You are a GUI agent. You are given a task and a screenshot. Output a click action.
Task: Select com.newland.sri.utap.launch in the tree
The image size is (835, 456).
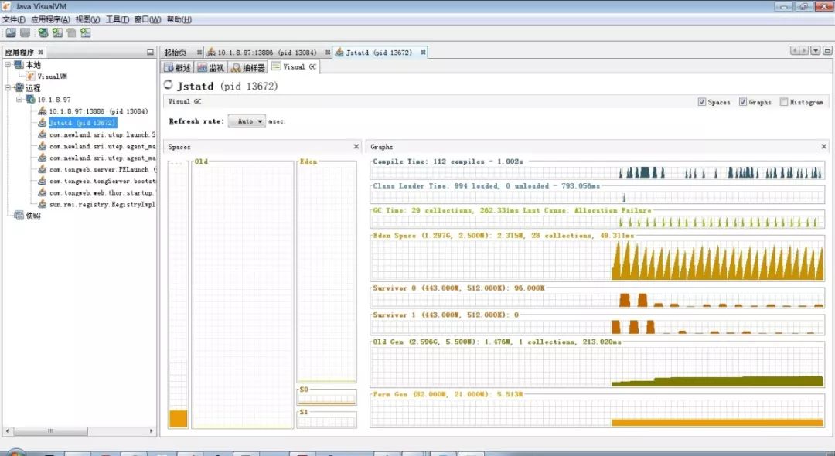pyautogui.click(x=102, y=134)
